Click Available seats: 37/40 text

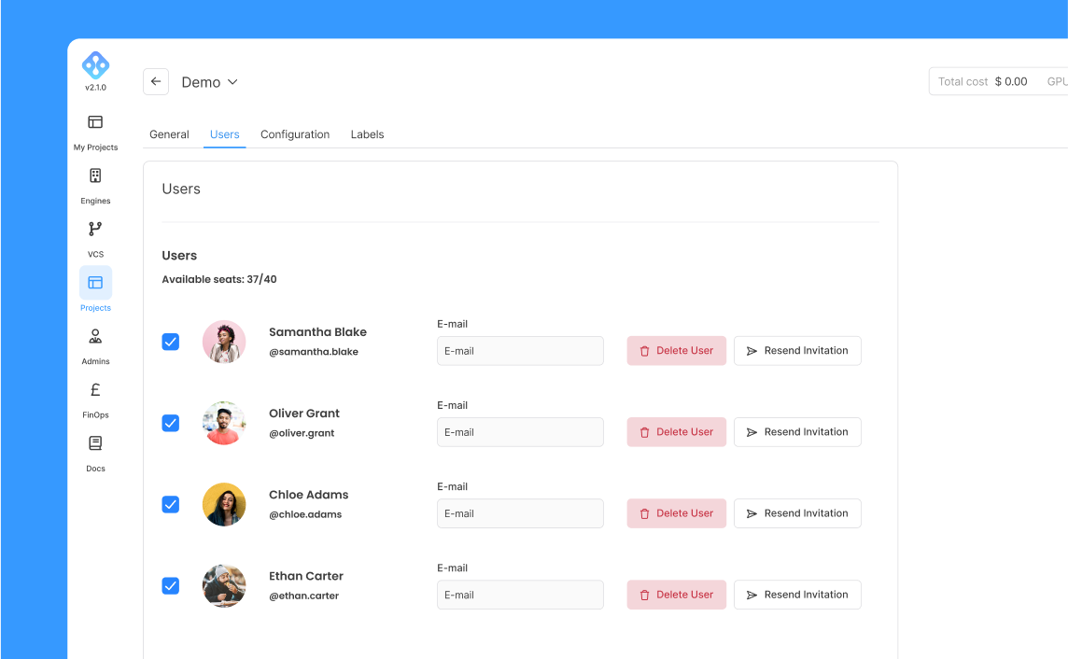(x=219, y=279)
